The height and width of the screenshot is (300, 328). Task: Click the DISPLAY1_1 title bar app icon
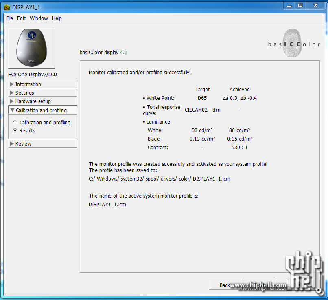point(7,7)
